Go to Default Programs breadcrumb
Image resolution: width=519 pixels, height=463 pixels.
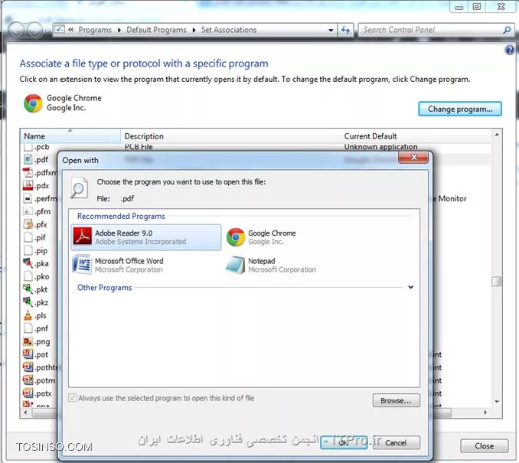156,30
